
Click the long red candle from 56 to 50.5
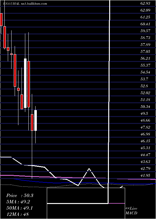(29, 84)
